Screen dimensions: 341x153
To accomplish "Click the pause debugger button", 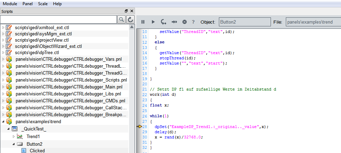I will pos(143,22).
